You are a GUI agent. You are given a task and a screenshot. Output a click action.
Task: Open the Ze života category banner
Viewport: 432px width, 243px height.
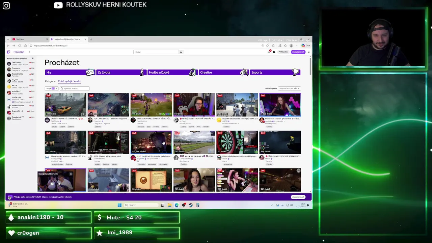[121, 72]
